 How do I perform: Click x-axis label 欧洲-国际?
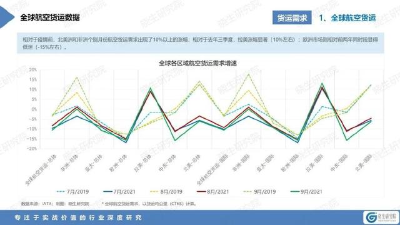(290, 162)
